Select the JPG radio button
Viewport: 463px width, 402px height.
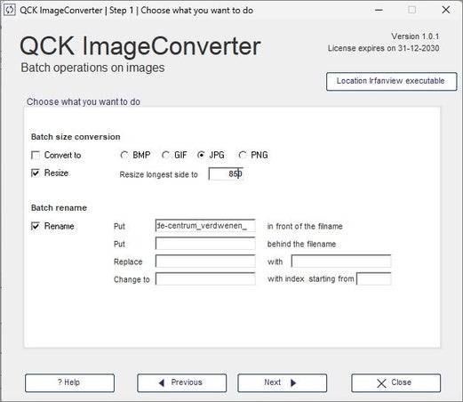tap(201, 155)
